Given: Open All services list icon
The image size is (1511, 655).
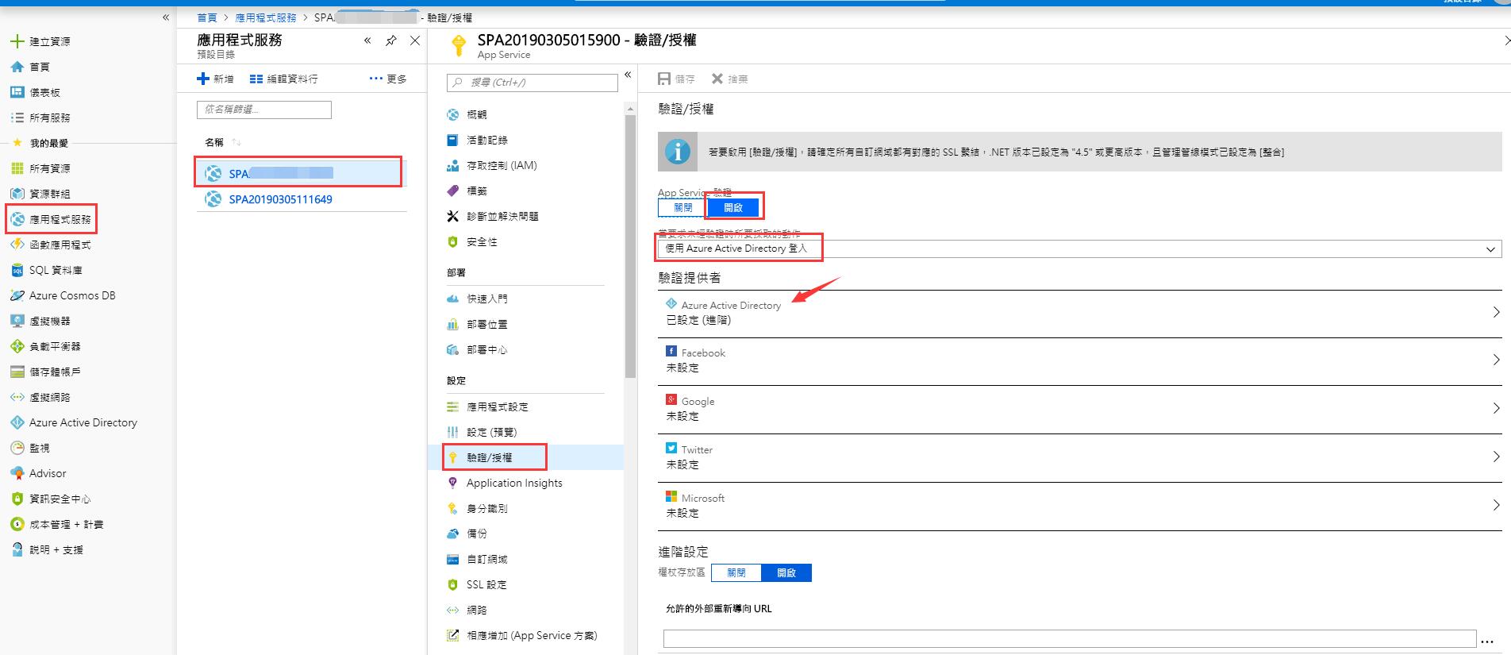Looking at the screenshot, I should pyautogui.click(x=17, y=118).
